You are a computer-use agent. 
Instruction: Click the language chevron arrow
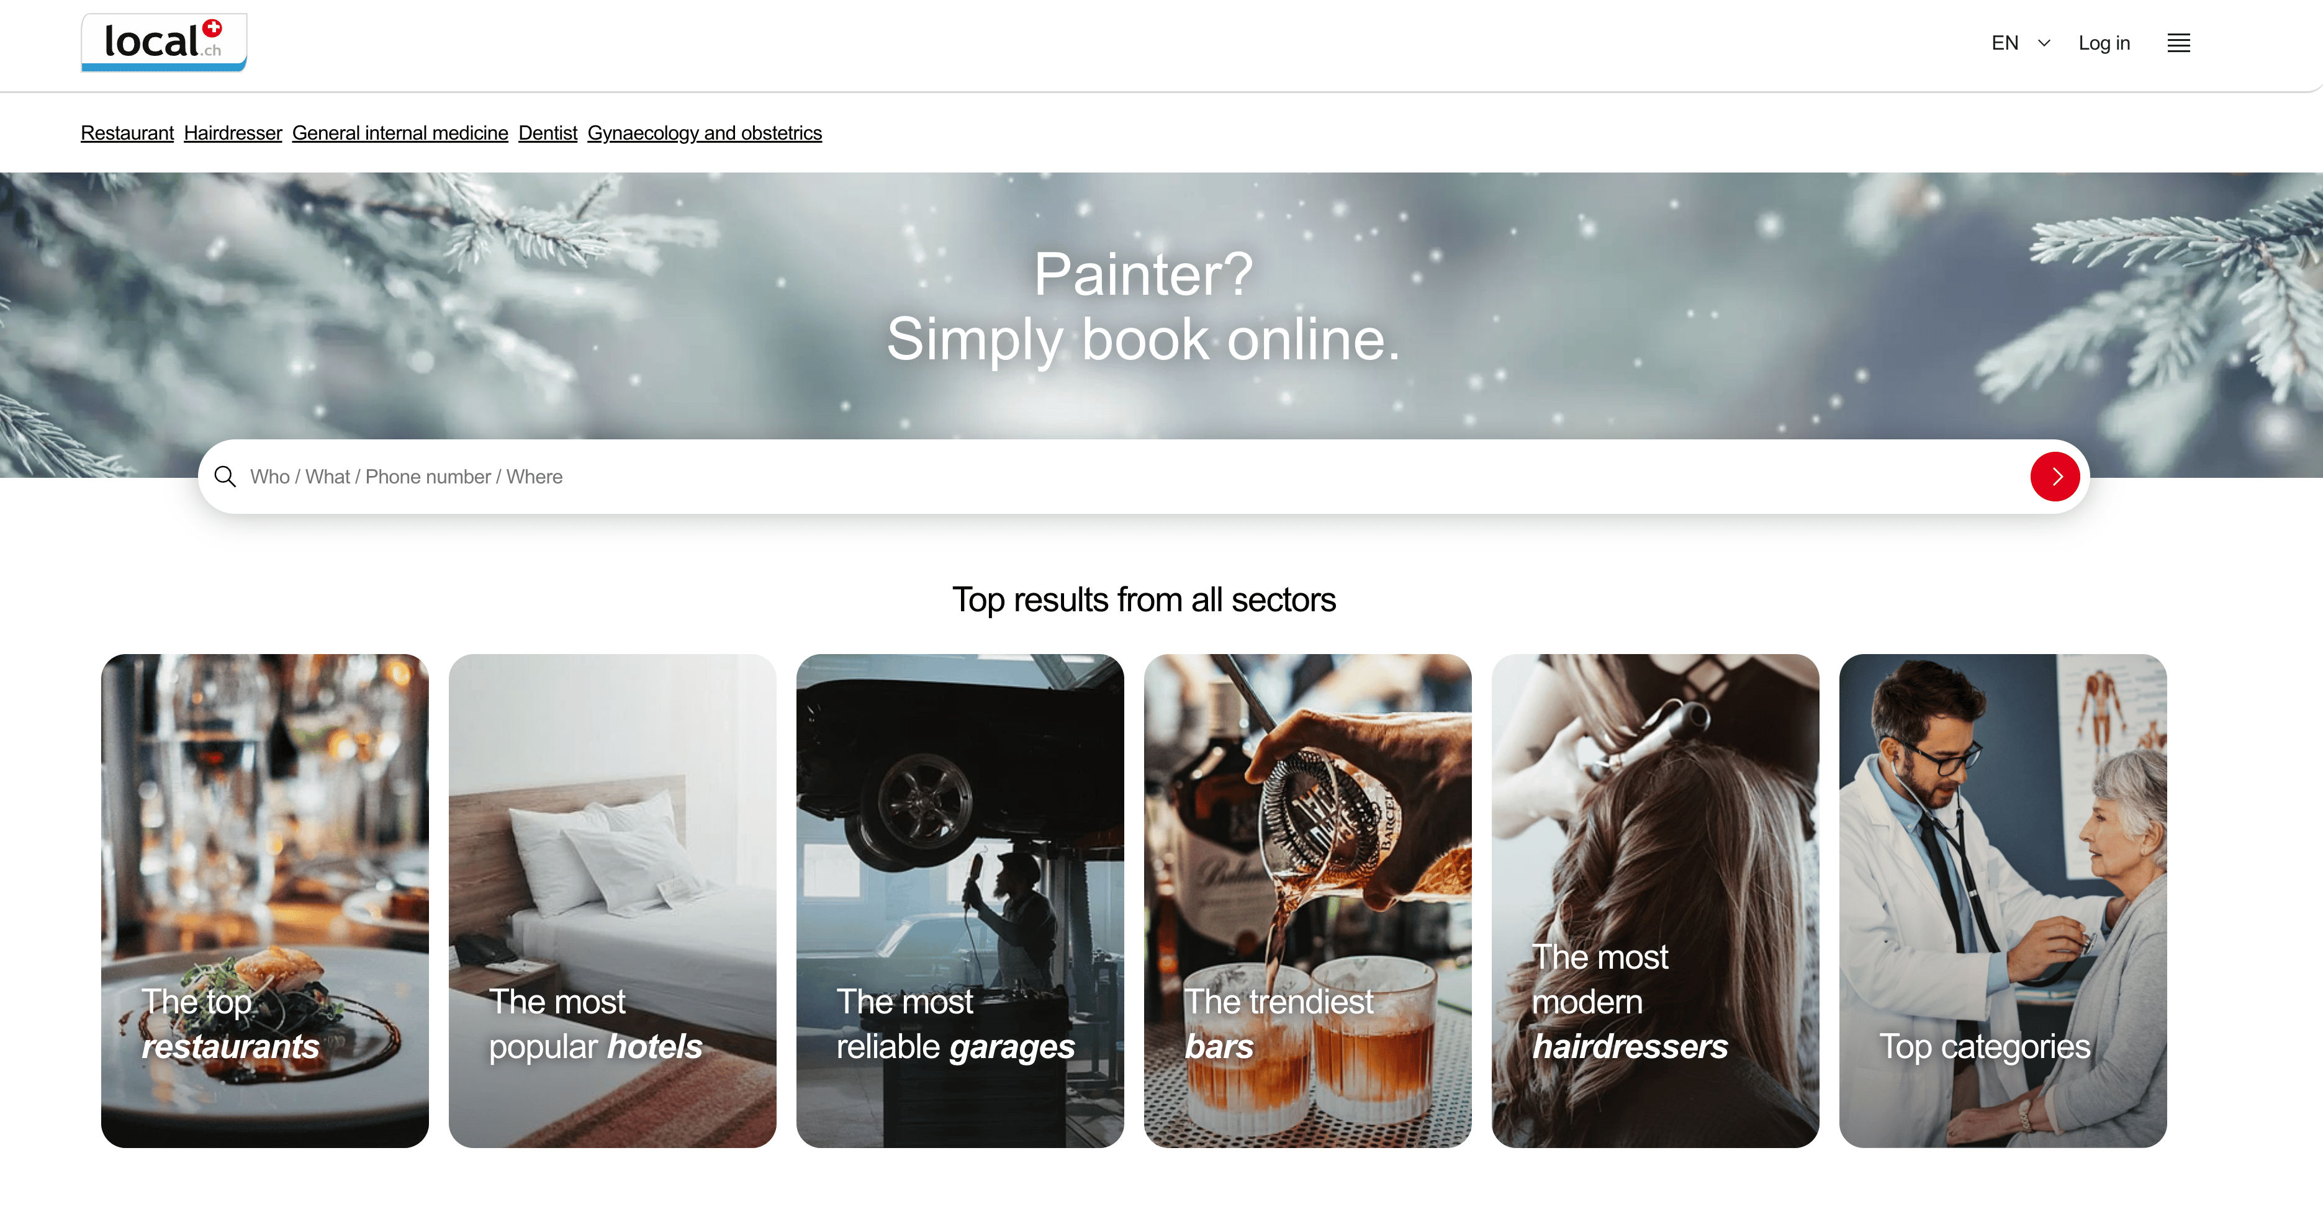point(2044,43)
